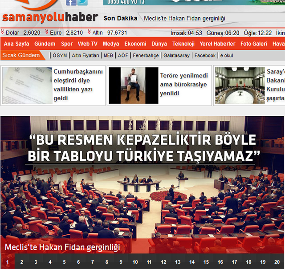Open the ÖSYM hot topic link
Viewport: 285px width, 269px height.
coord(60,56)
